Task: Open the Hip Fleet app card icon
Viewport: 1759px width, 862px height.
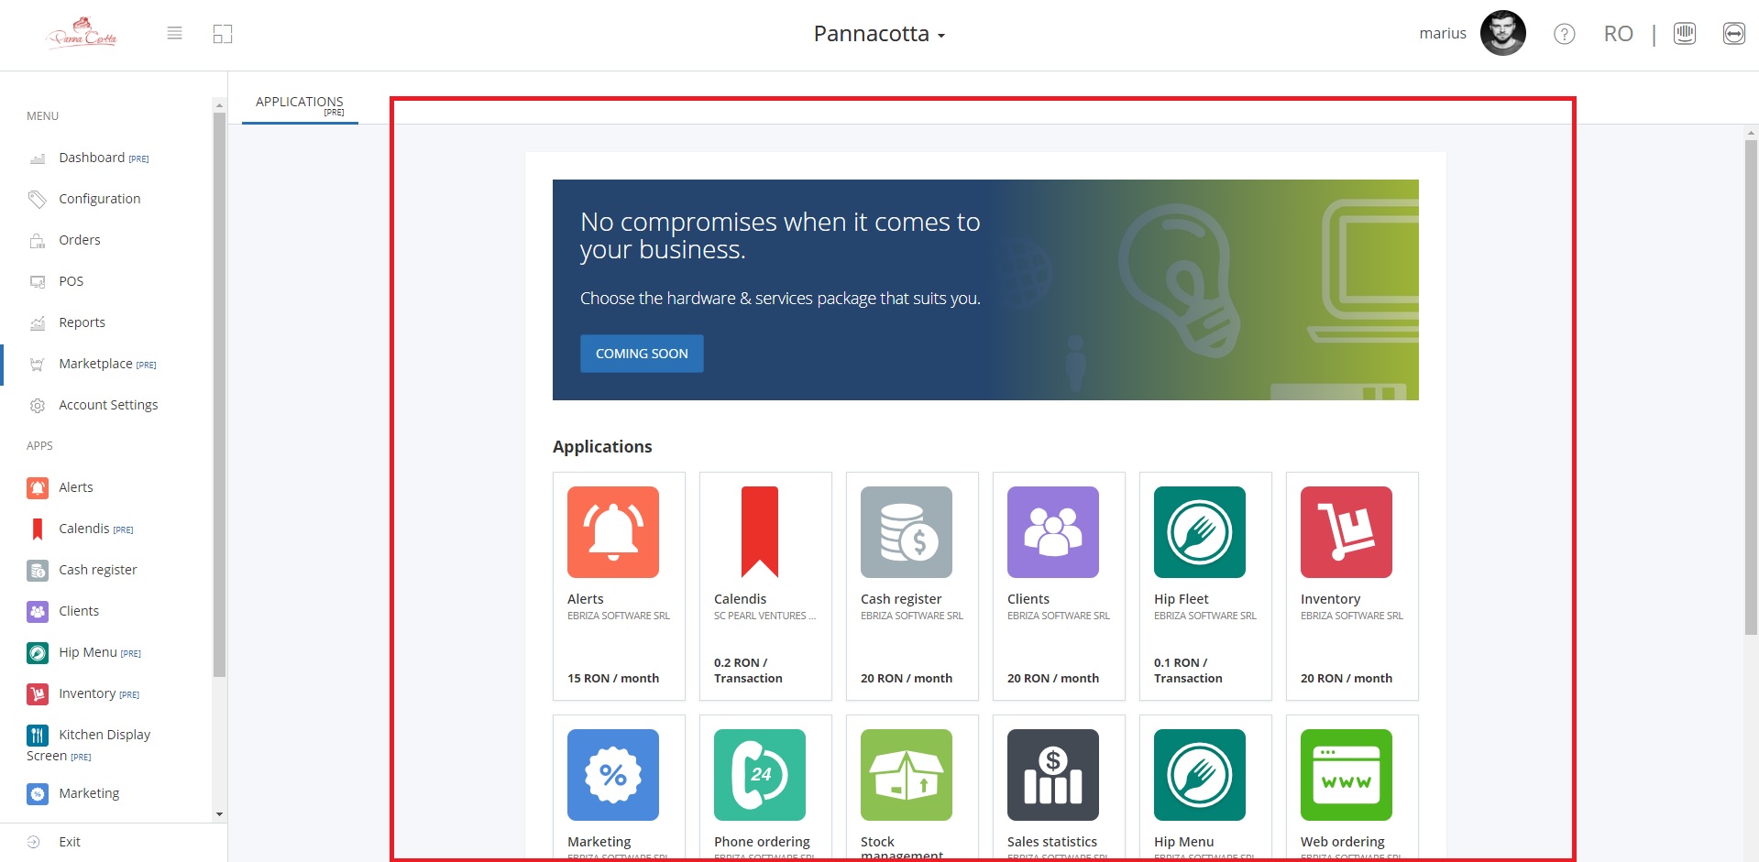Action: click(x=1199, y=532)
